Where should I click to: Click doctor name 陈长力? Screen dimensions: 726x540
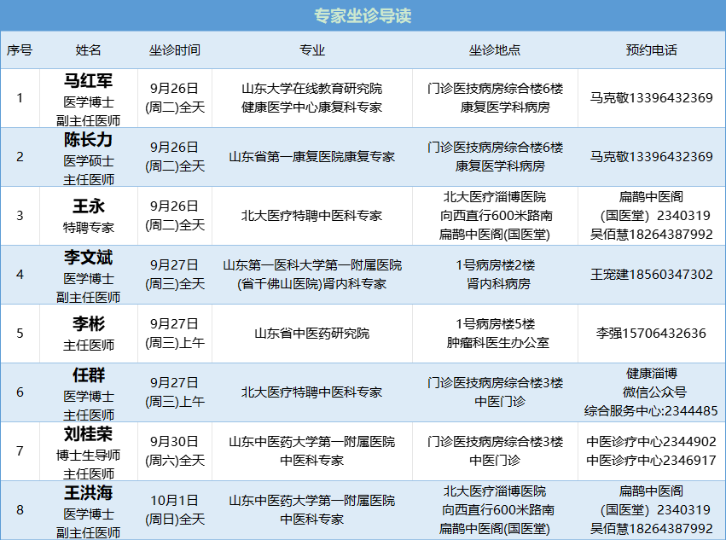pyautogui.click(x=89, y=140)
